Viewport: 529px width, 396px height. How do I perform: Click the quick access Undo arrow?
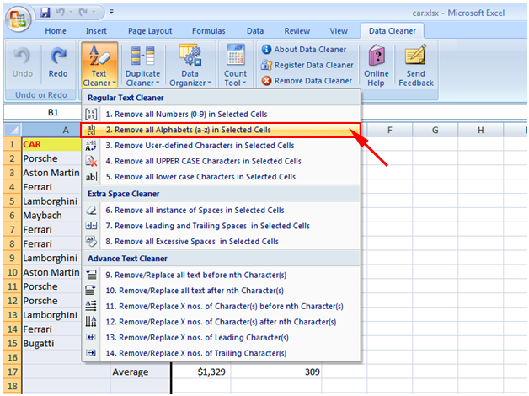[x=61, y=13]
